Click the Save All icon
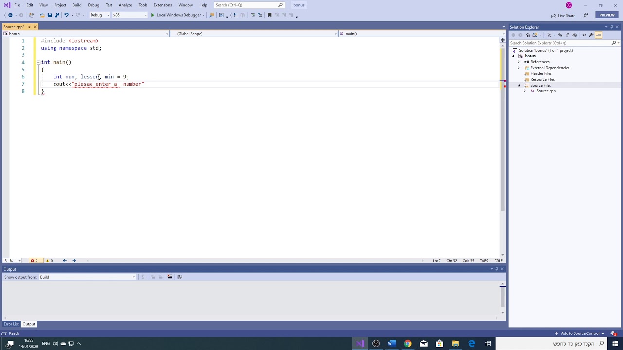 click(x=56, y=15)
